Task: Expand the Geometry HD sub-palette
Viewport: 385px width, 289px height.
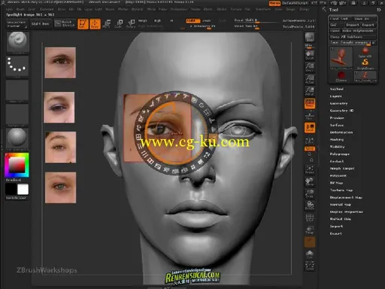Action: pyautogui.click(x=342, y=111)
